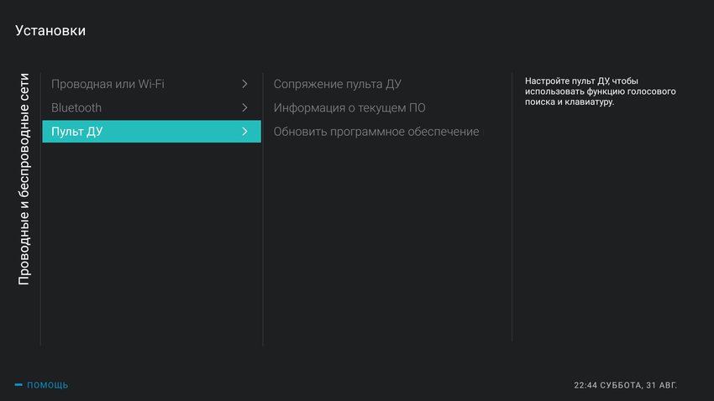Image resolution: width=714 pixels, height=401 pixels.
Task: Open Информация о текущем ПО
Action: tap(349, 107)
